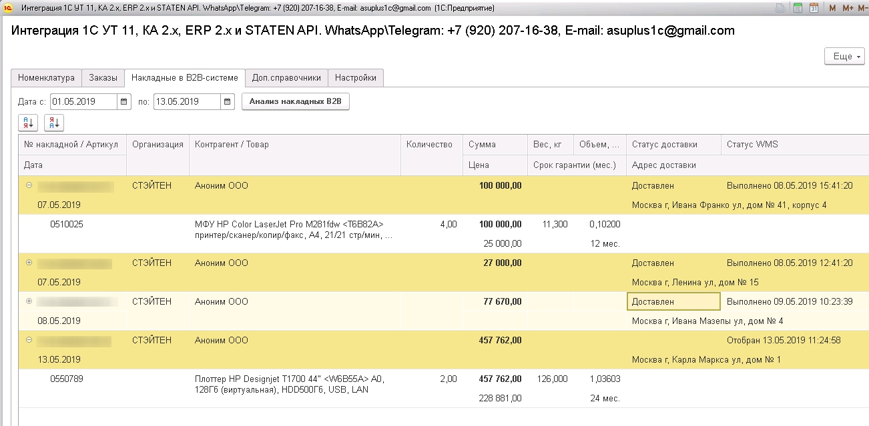Click status 'Отобран 13.05.2019 11:24:58'

coord(784,340)
